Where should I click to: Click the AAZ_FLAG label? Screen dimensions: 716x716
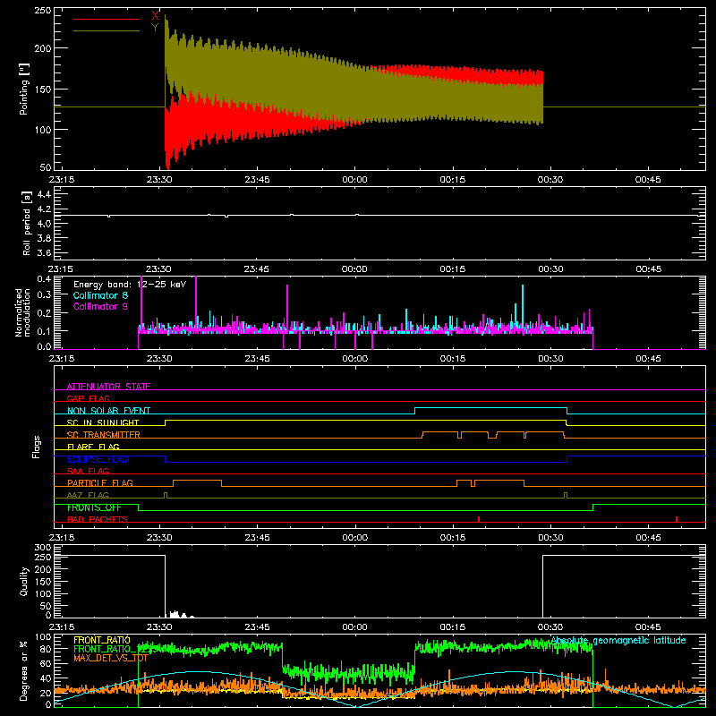point(88,495)
